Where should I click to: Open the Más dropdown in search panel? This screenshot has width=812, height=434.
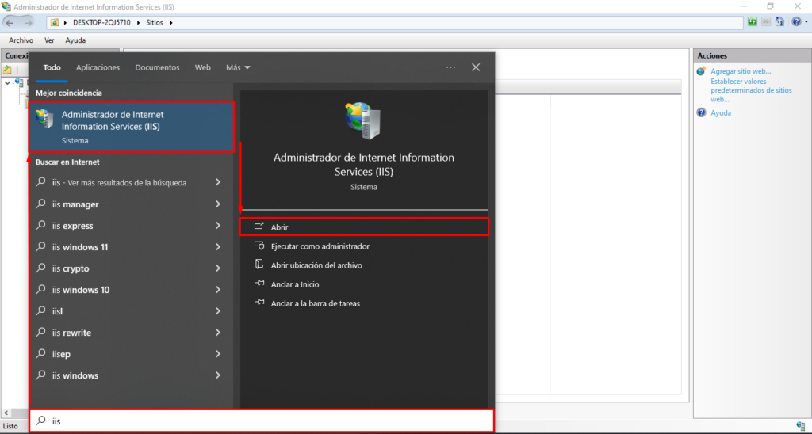(238, 68)
